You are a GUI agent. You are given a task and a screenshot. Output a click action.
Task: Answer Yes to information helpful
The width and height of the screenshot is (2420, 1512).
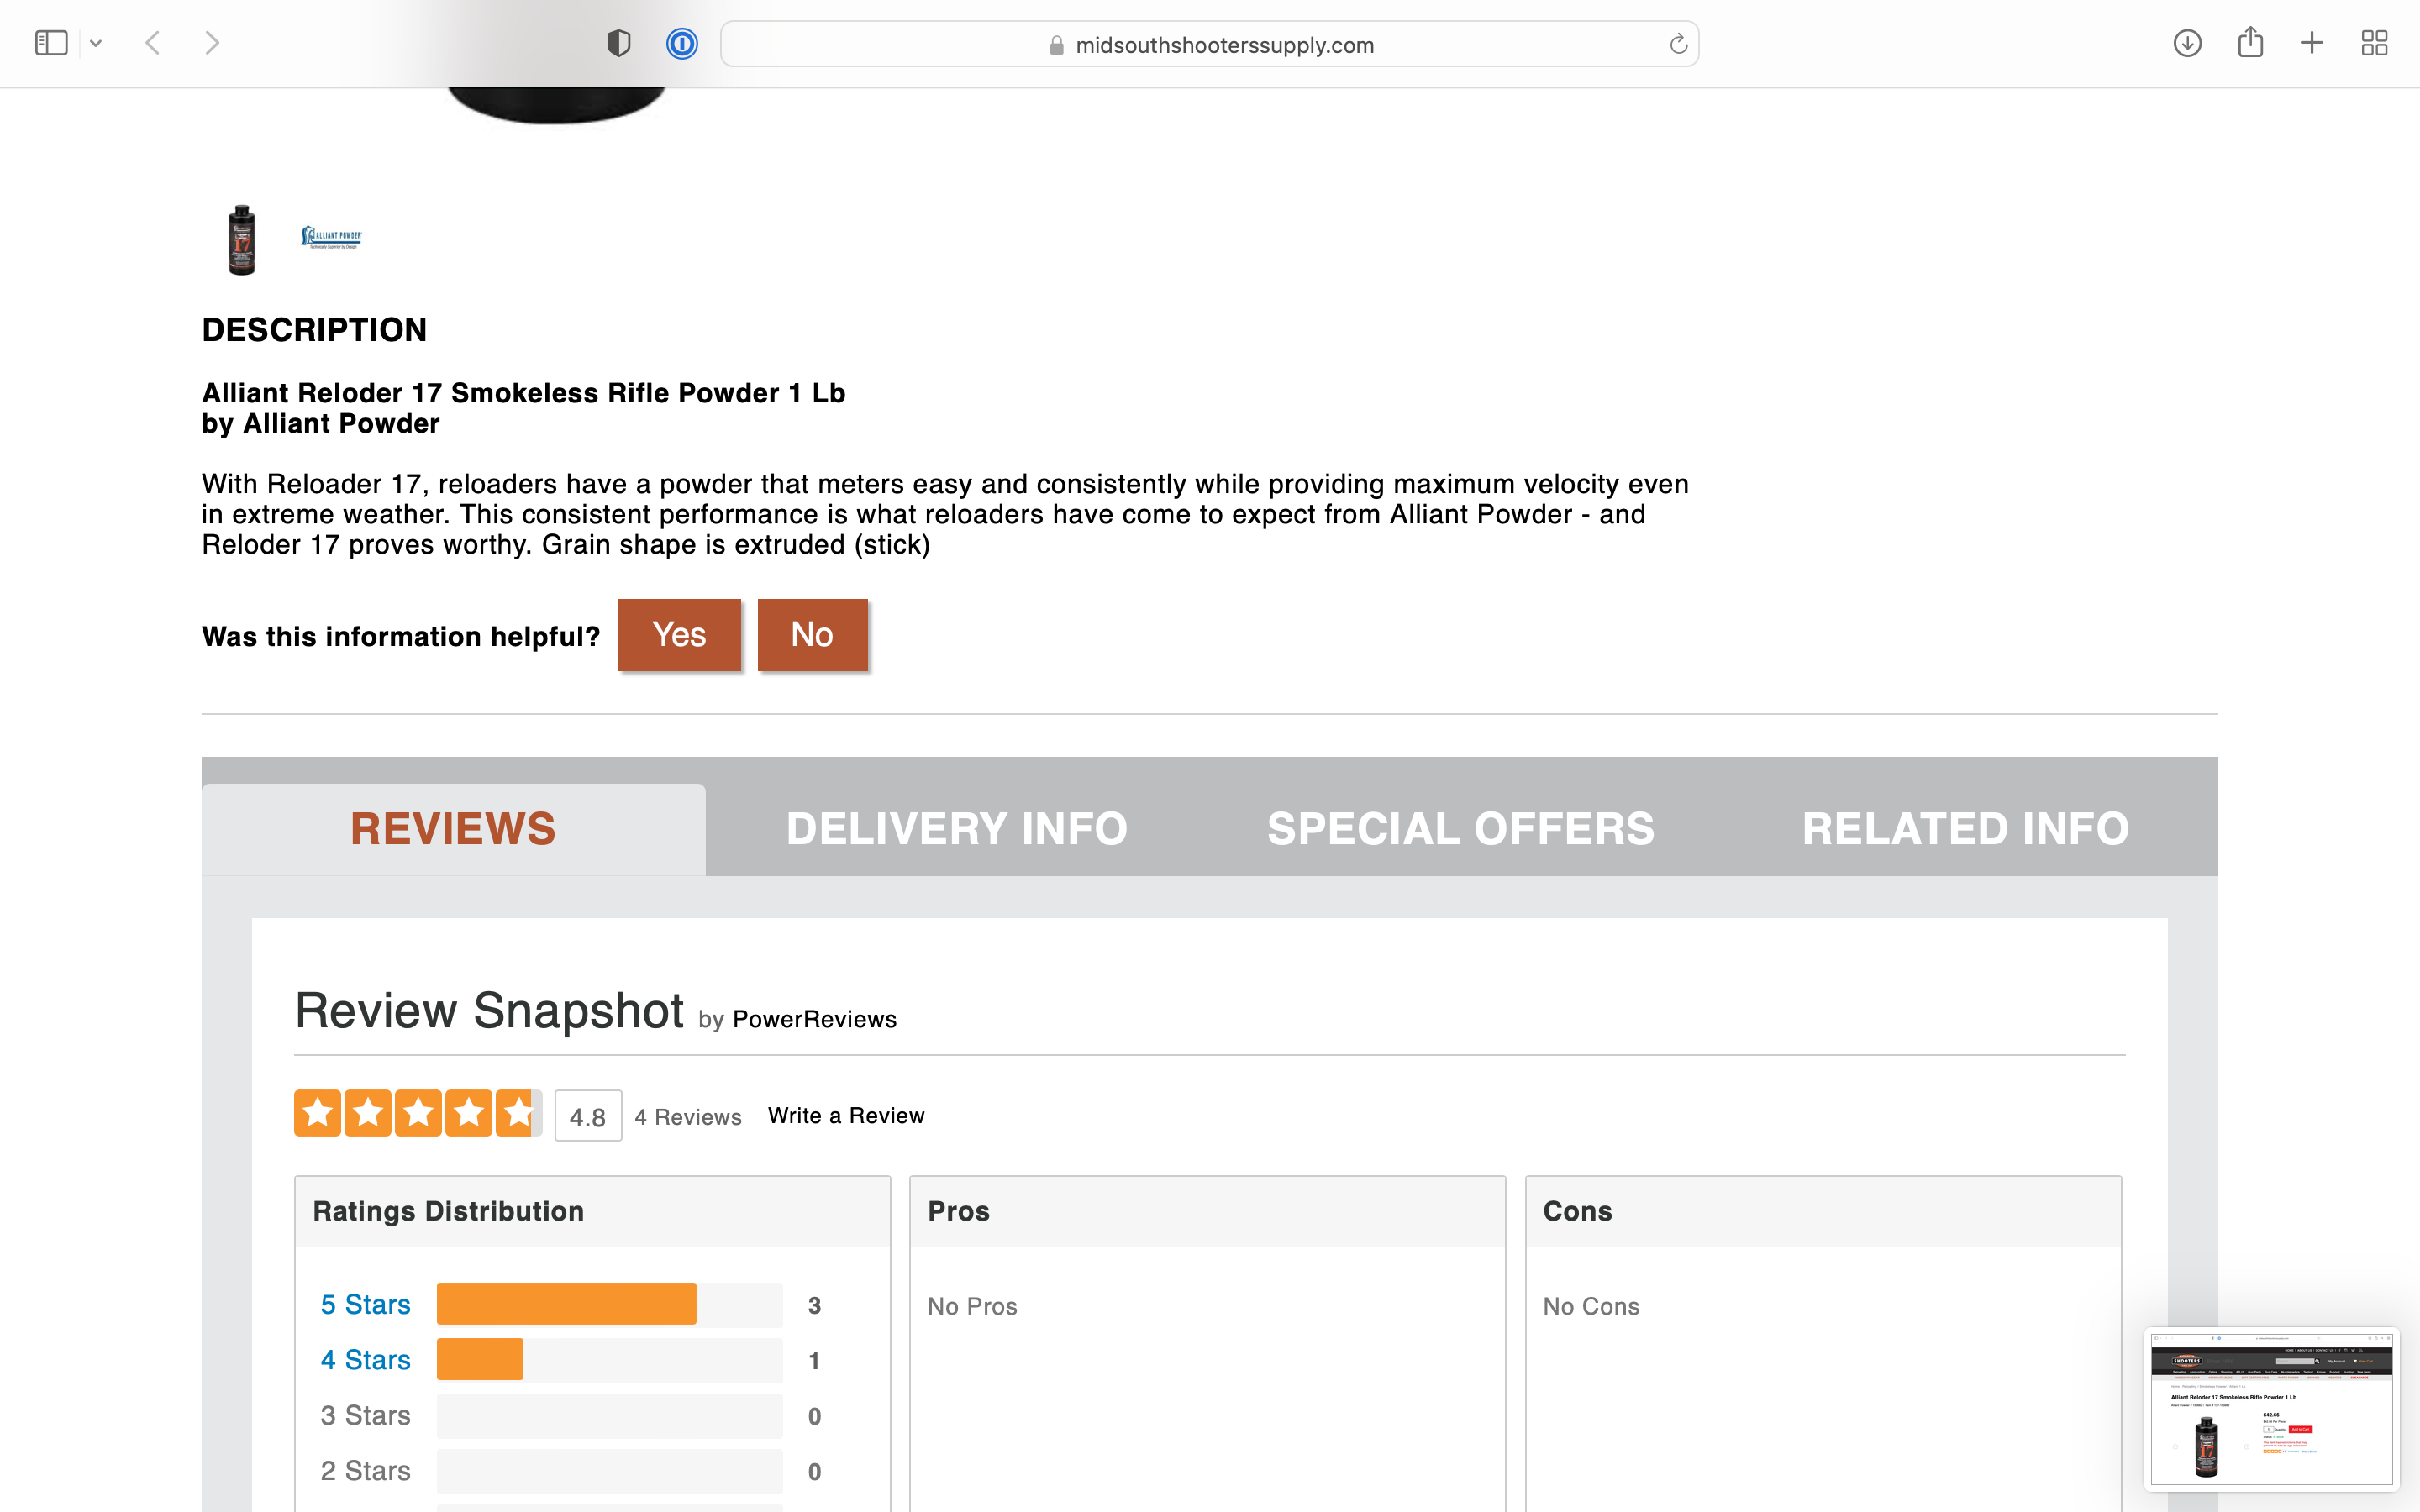[x=679, y=635]
